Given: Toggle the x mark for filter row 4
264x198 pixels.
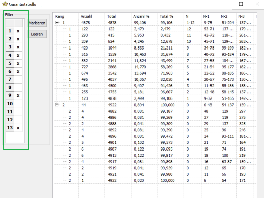Looking at the screenshot, I should click(18, 55).
